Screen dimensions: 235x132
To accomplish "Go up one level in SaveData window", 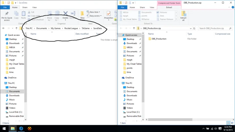I will (16, 28).
